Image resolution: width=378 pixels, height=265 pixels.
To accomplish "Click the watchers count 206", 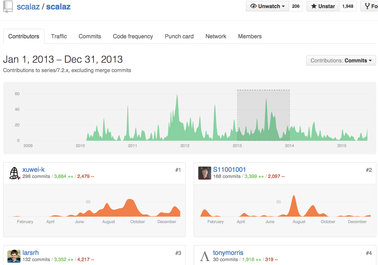I will coord(296,6).
